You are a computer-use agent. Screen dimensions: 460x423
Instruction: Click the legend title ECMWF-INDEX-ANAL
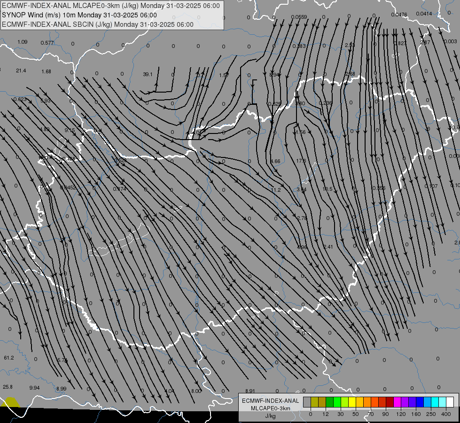(x=271, y=401)
